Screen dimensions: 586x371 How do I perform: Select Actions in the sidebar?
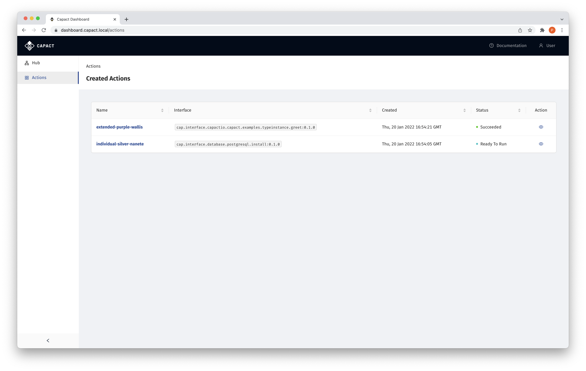pos(39,78)
